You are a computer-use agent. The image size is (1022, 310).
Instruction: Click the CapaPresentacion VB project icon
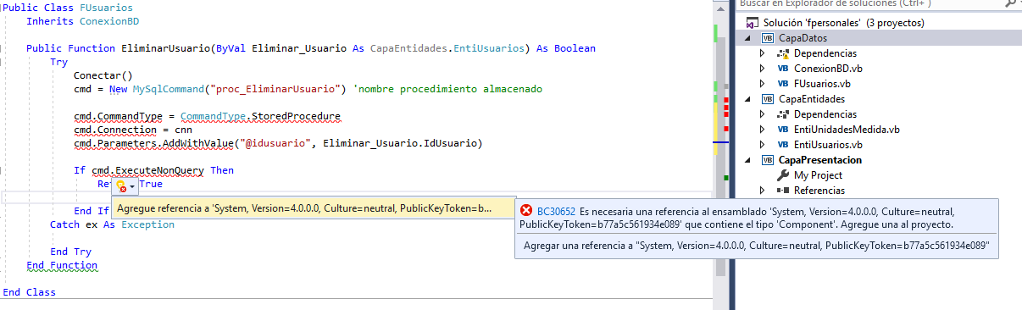769,160
